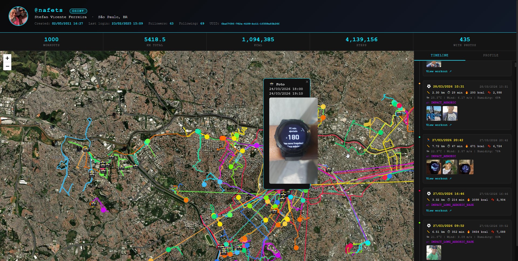Open third watch photo in 27/03/2026 20:42 workout
Image resolution: width=518 pixels, height=261 pixels.
click(466, 167)
